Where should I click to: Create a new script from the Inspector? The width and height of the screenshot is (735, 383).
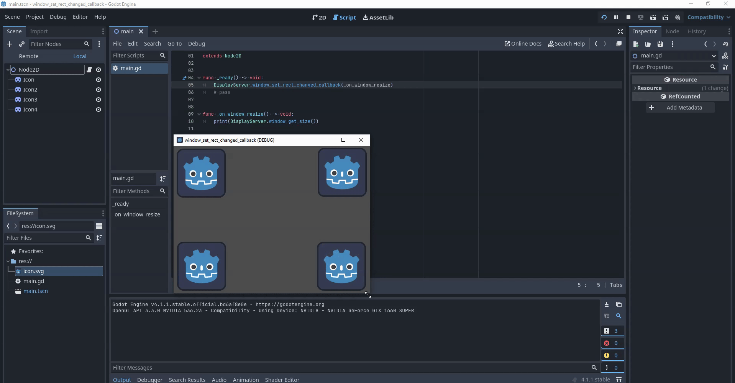click(x=636, y=44)
